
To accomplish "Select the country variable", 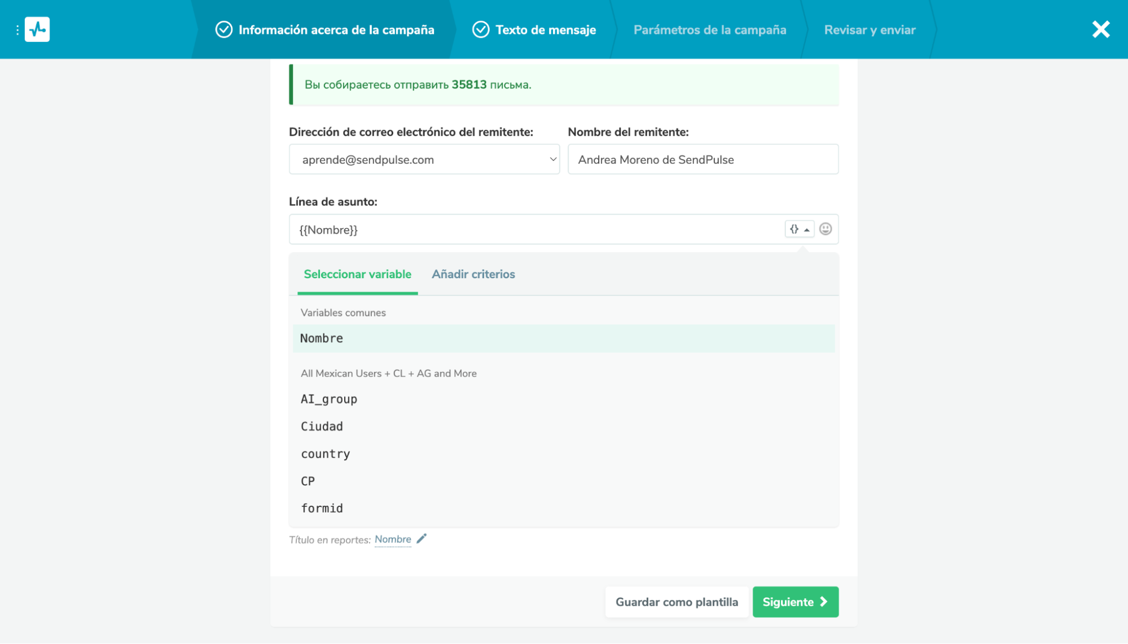I will [564, 454].
